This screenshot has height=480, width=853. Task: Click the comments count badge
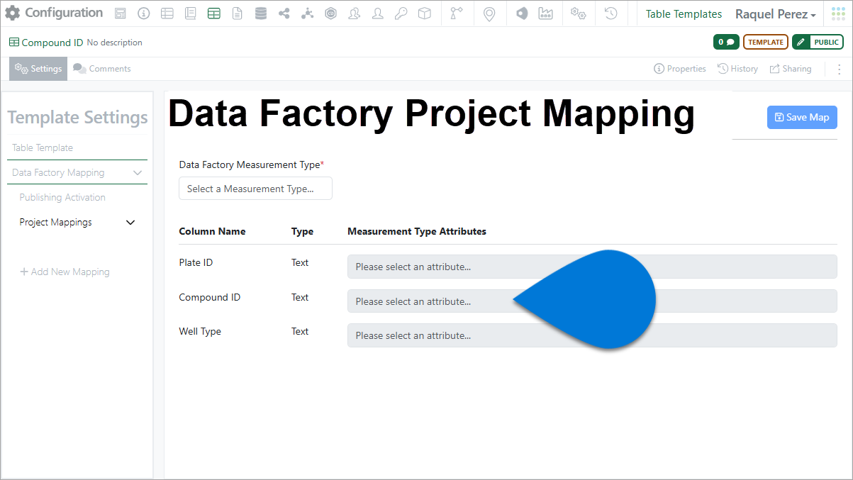[726, 43]
